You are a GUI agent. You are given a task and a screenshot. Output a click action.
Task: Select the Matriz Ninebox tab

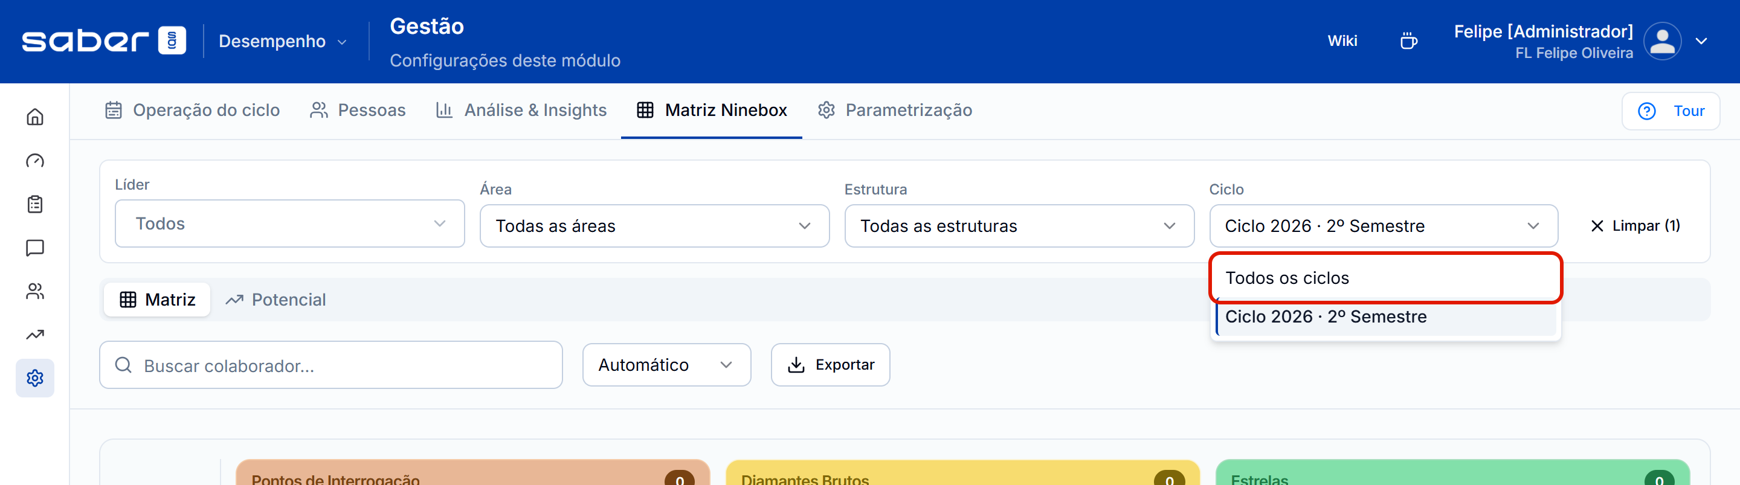click(x=712, y=110)
